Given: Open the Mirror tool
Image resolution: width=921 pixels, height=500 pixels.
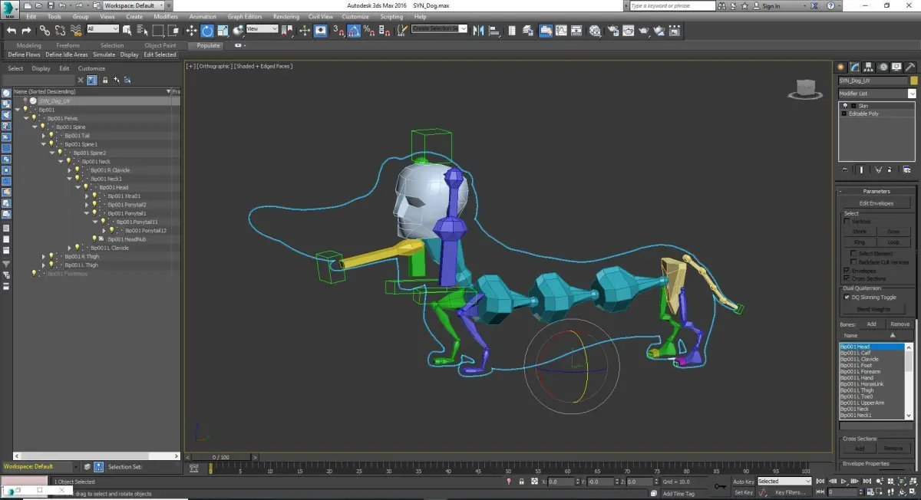Looking at the screenshot, I should [x=479, y=31].
